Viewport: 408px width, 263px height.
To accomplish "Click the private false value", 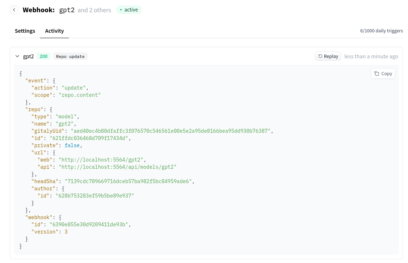I will [x=72, y=145].
